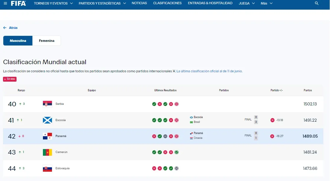Click the rank number 42
The width and height of the screenshot is (330, 181).
pyautogui.click(x=12, y=136)
